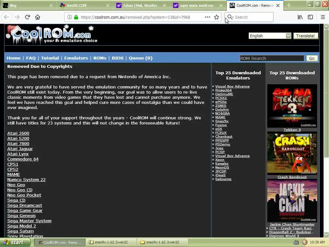
Task: Click the green secure padlock icon
Action: click(76, 17)
